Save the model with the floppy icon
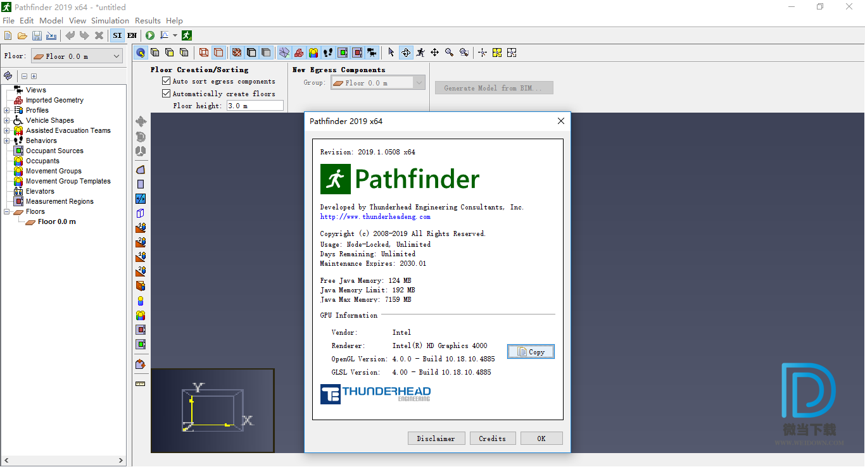The image size is (865, 467). pyautogui.click(x=37, y=35)
